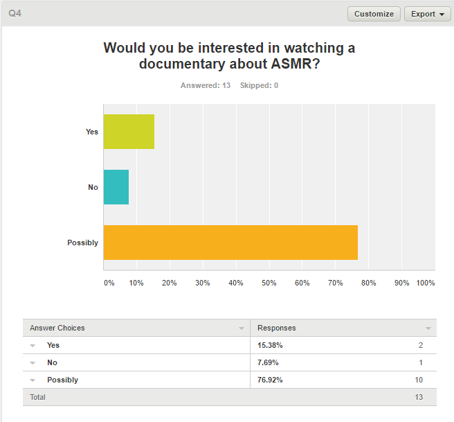Image resolution: width=454 pixels, height=422 pixels.
Task: Click the teal No bar
Action: point(116,187)
